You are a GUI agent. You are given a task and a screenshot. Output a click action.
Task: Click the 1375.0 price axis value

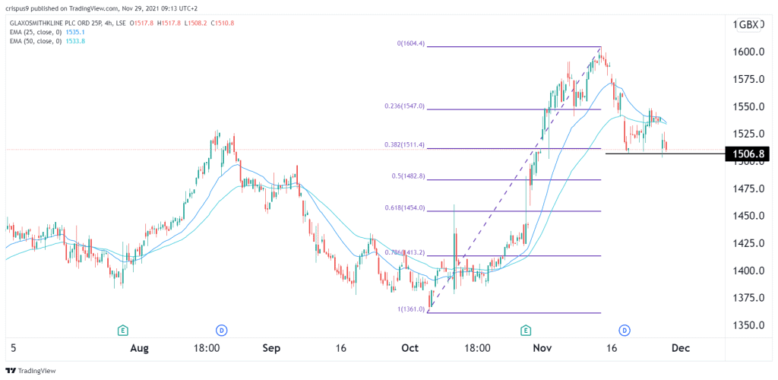pyautogui.click(x=747, y=298)
